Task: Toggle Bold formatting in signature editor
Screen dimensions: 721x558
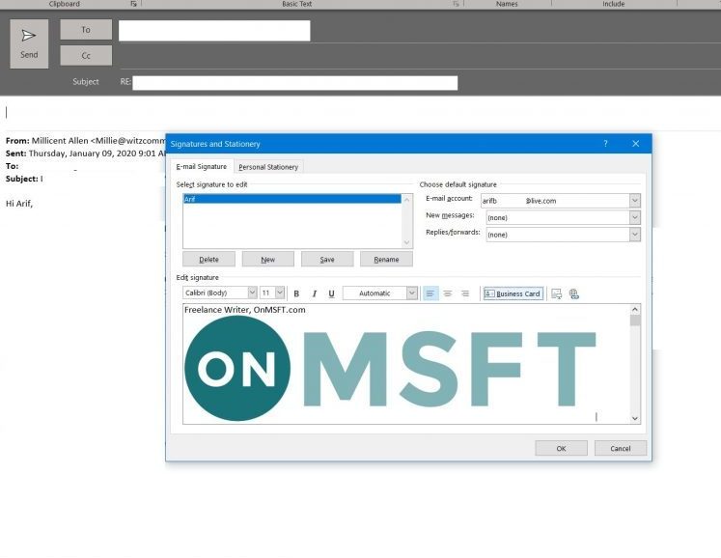Action: tap(296, 293)
